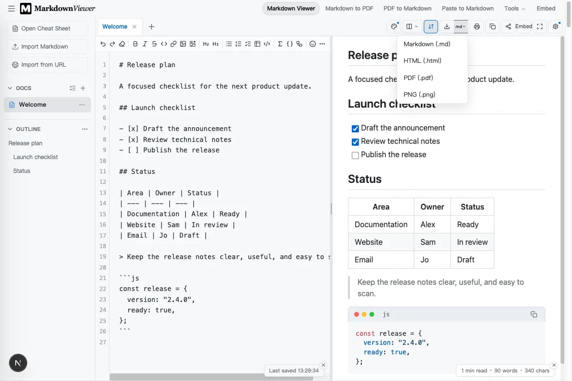Viewport: 572px width, 381px height.
Task: Click the Open Cheat Sheet button
Action: [x=48, y=29]
